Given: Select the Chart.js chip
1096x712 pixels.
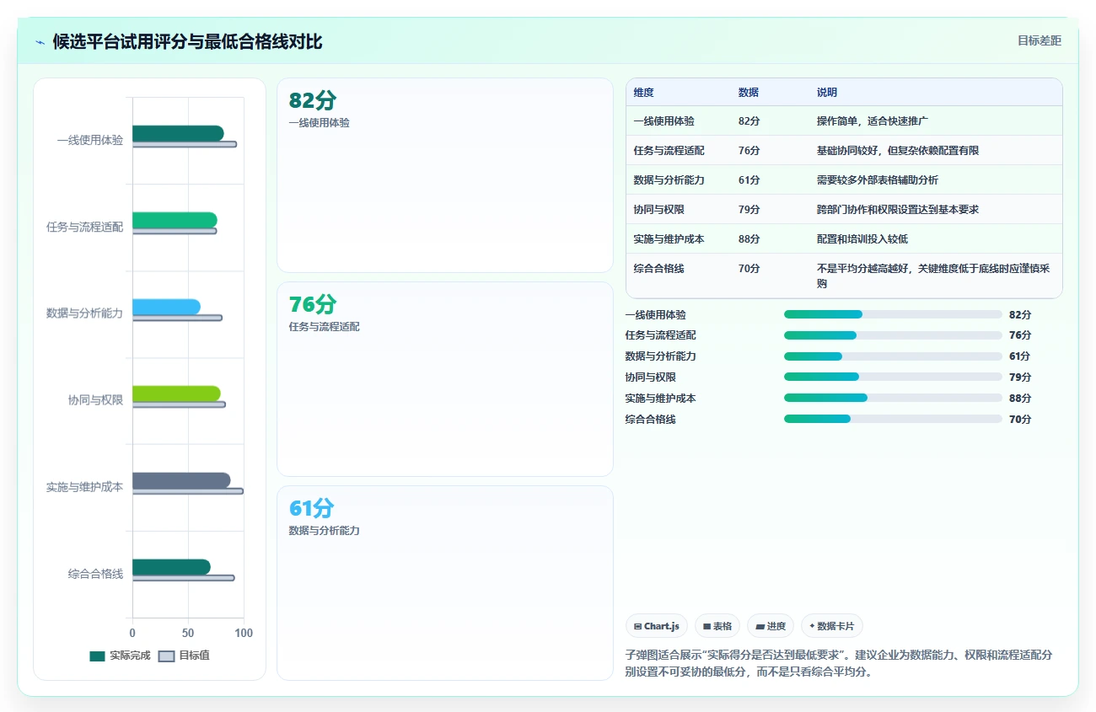Looking at the screenshot, I should click(657, 626).
